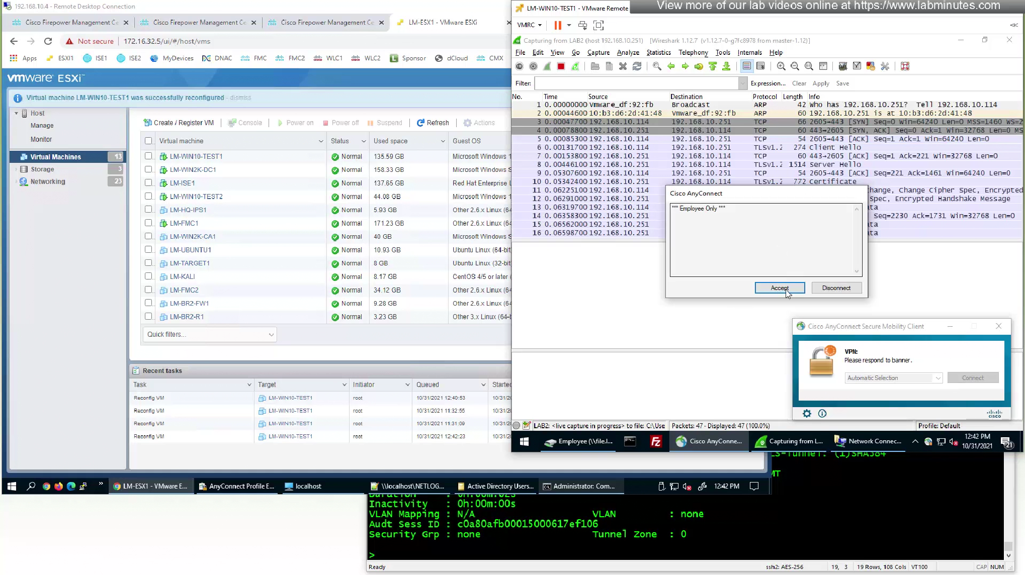
Task: Stop the running Wireshark capture
Action: coord(561,66)
